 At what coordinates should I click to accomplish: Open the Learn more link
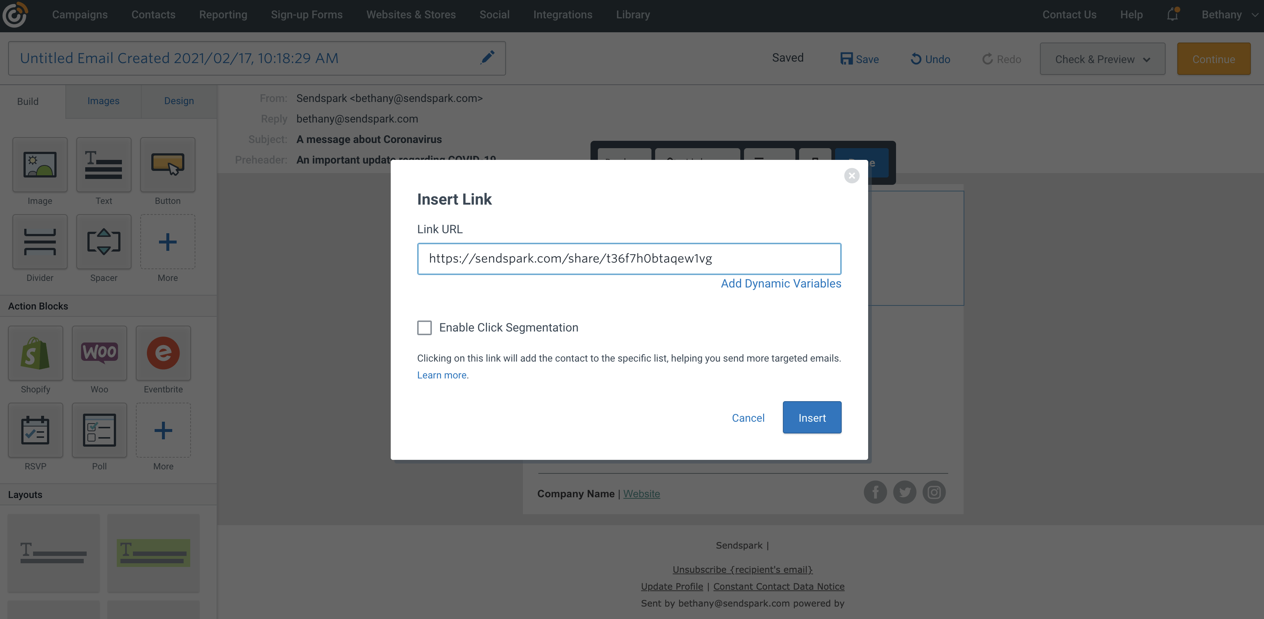(442, 375)
